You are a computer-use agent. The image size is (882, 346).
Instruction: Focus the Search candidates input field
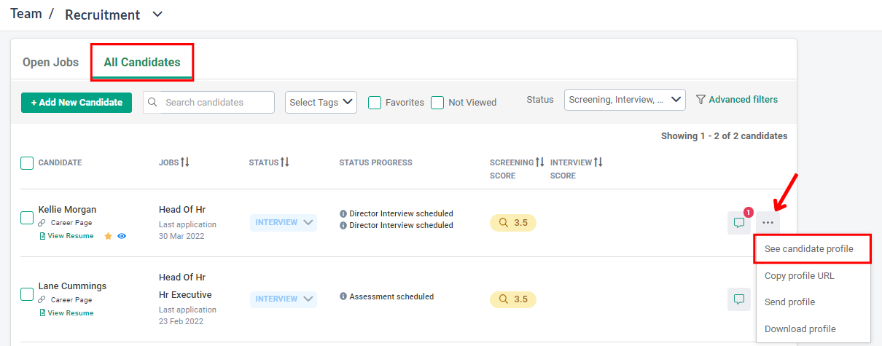(208, 102)
